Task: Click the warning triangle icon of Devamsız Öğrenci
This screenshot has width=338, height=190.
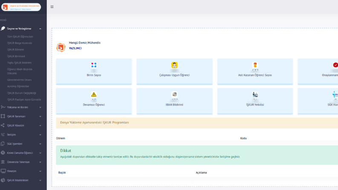Action: (94, 95)
